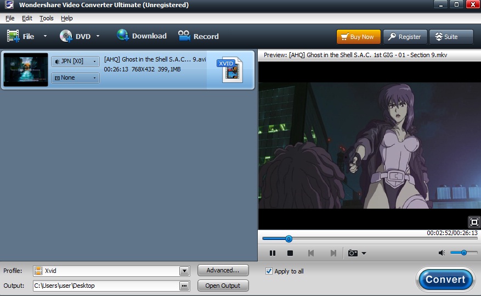Click the Preview title text of the MKV

355,55
